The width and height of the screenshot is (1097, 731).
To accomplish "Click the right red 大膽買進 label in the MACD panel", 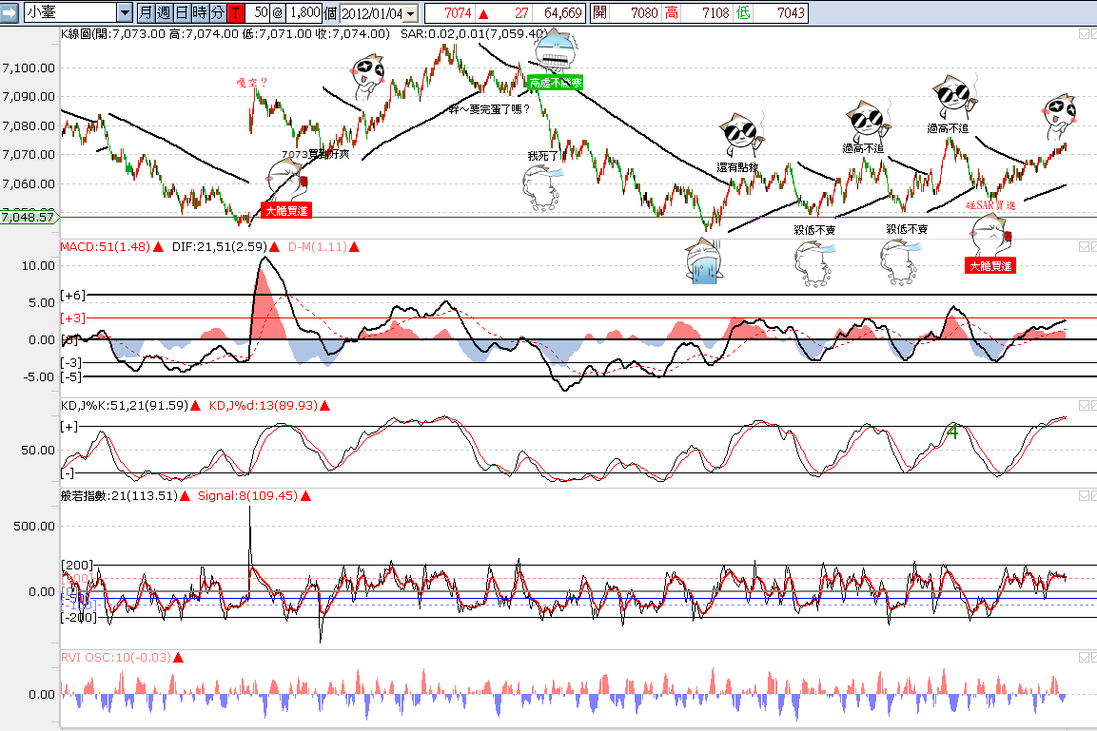I will tap(989, 265).
